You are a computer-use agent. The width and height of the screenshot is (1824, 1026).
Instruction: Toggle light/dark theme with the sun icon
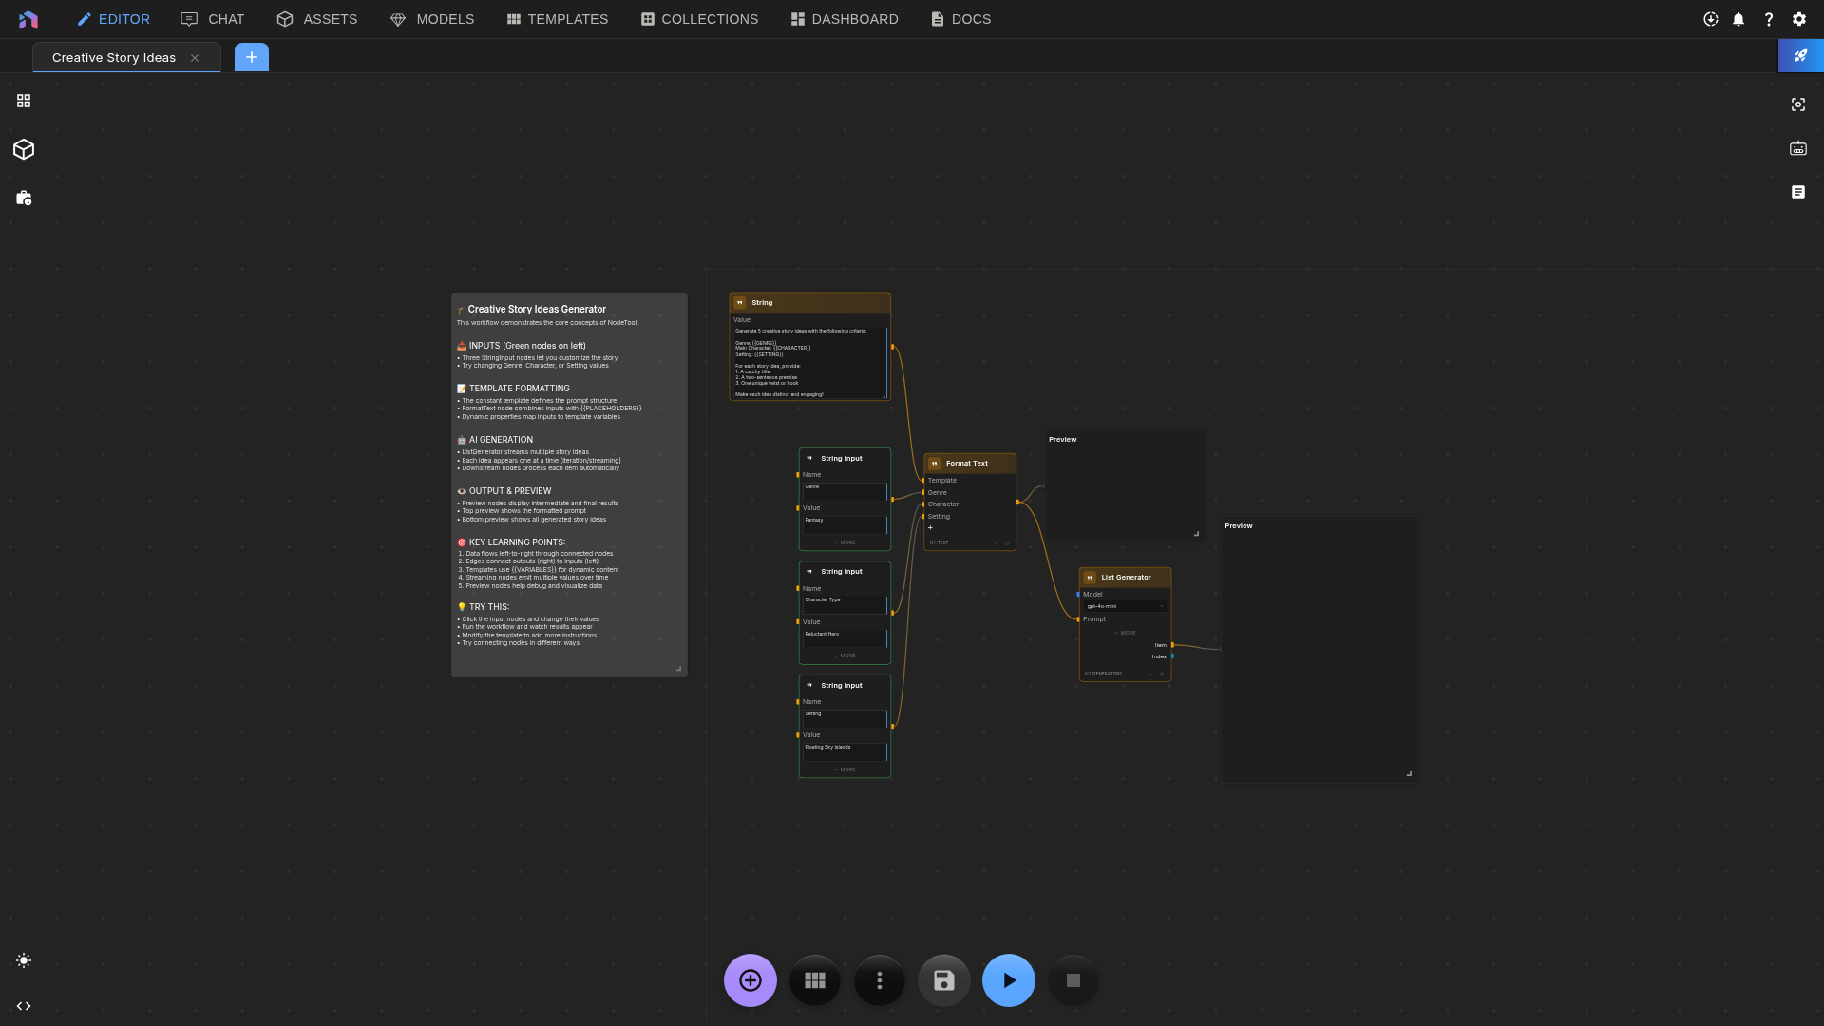pos(23,960)
